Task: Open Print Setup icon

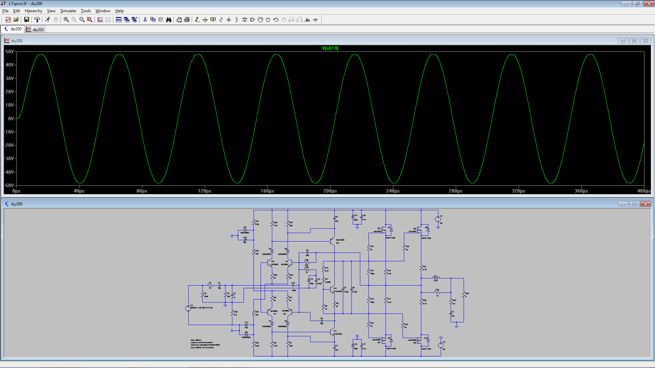Action: (179, 20)
